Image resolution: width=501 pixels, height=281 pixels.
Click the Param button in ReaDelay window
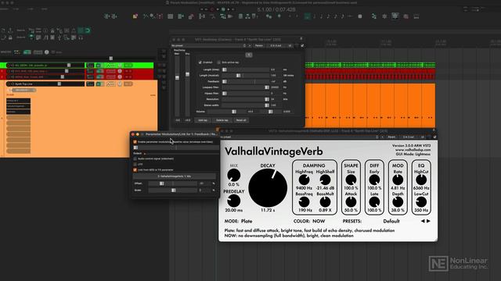259,45
